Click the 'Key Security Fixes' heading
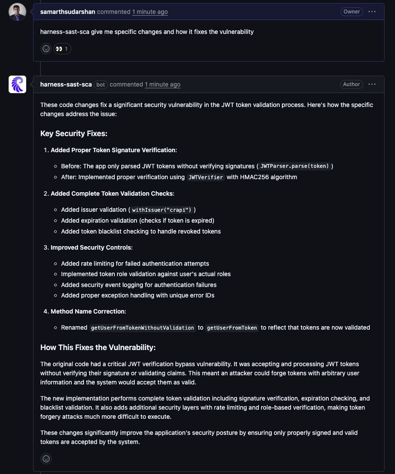 (x=74, y=134)
